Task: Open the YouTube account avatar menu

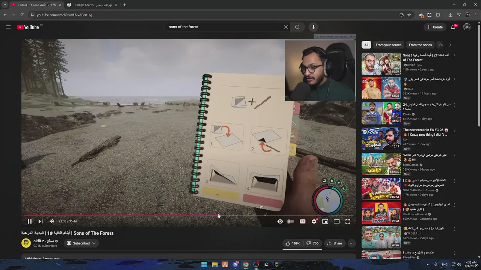Action: 467,27
